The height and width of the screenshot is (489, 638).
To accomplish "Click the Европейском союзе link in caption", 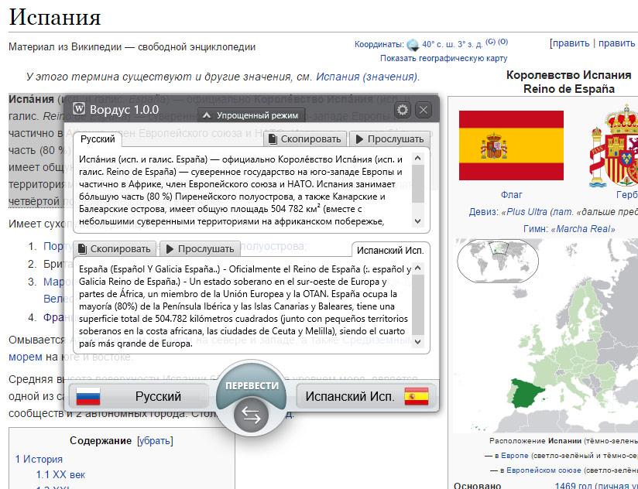I will tap(544, 470).
